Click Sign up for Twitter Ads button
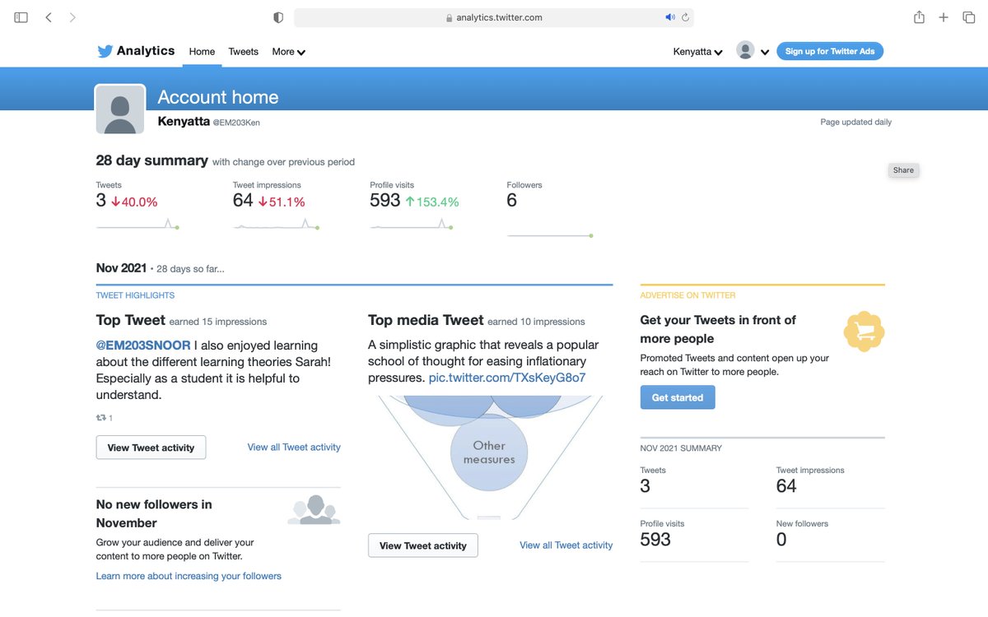The height and width of the screenshot is (617, 988). (830, 51)
